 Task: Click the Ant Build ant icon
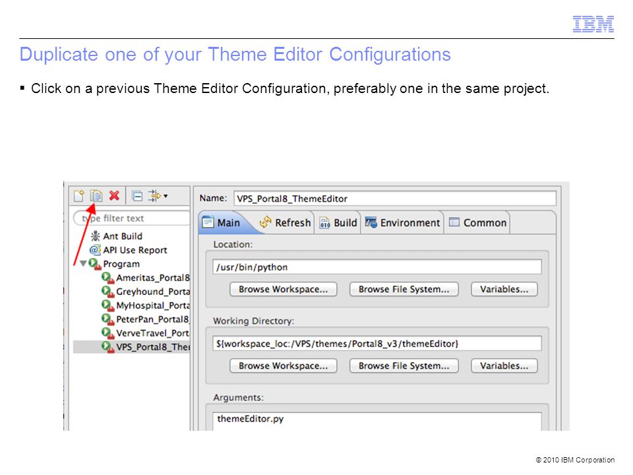(x=95, y=236)
